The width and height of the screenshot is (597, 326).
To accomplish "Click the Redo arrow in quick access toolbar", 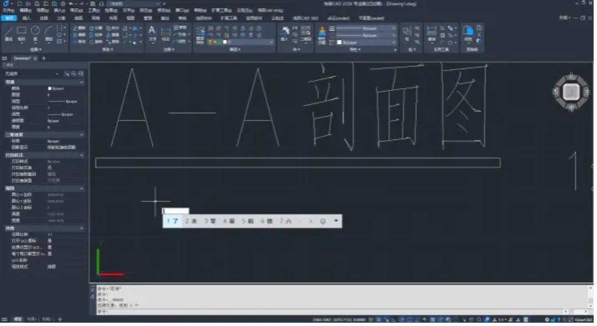I will [x=81, y=3].
